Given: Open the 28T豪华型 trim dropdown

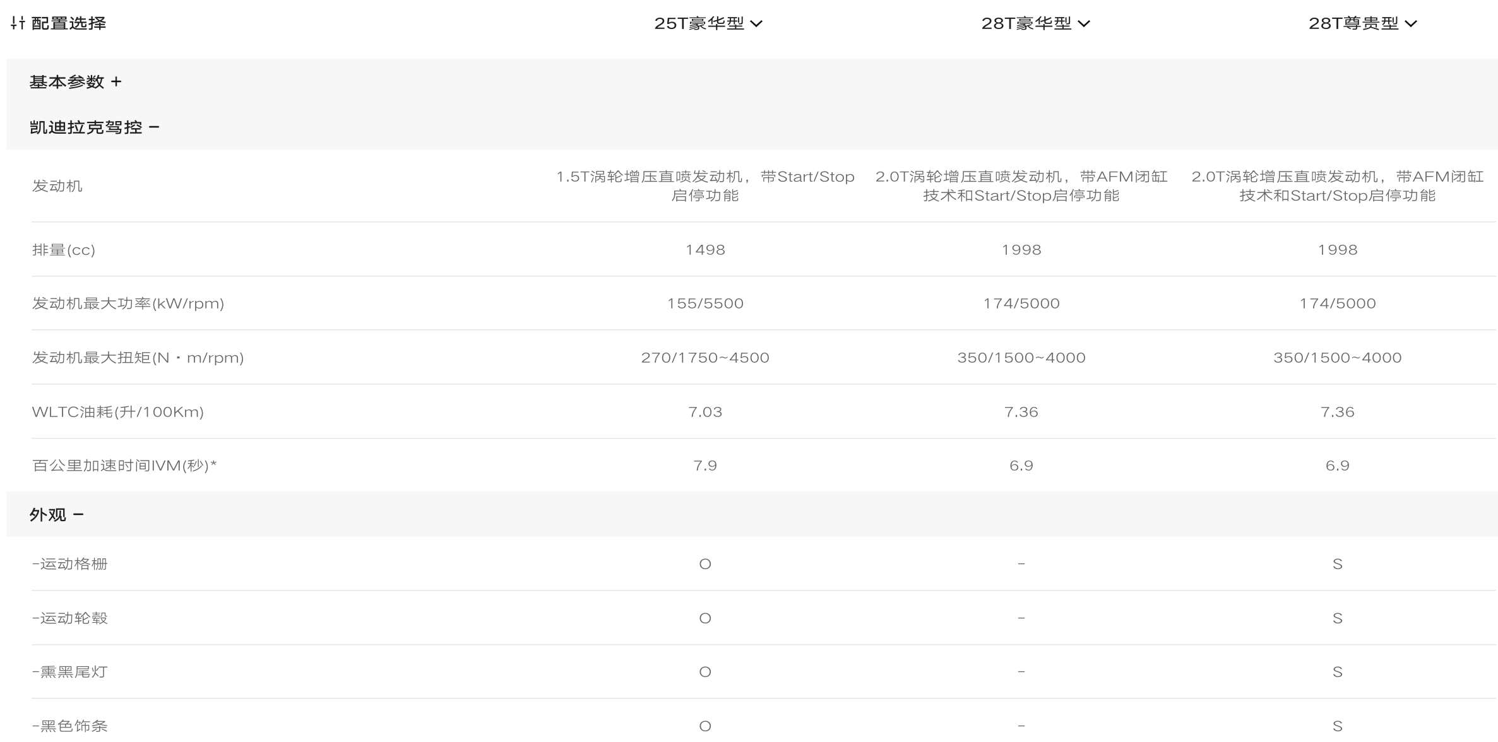Looking at the screenshot, I should coord(1035,23).
